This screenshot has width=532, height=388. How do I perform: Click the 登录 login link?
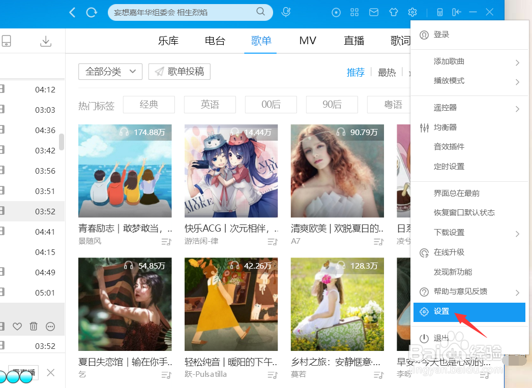440,35
